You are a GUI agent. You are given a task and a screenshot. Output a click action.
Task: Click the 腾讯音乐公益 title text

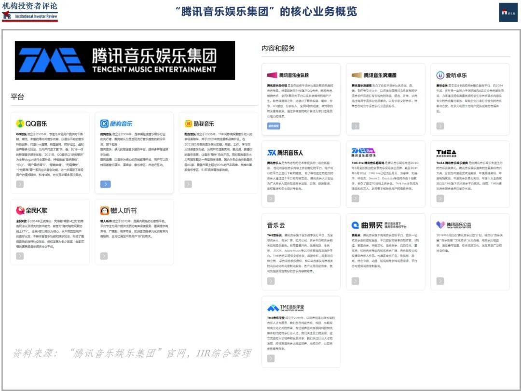pos(459,224)
